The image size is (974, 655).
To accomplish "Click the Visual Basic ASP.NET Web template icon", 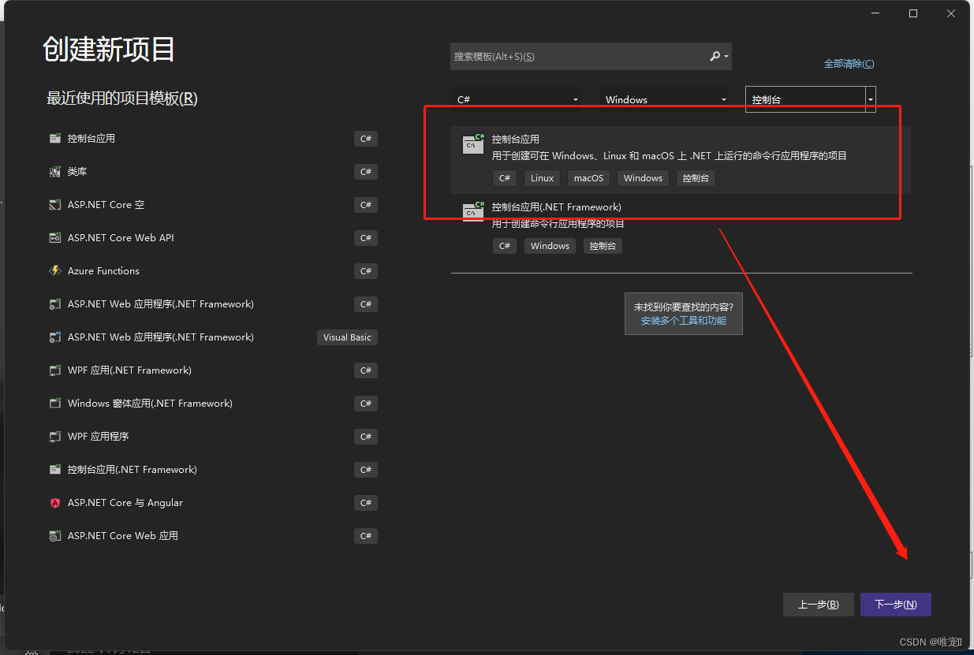I will point(55,337).
